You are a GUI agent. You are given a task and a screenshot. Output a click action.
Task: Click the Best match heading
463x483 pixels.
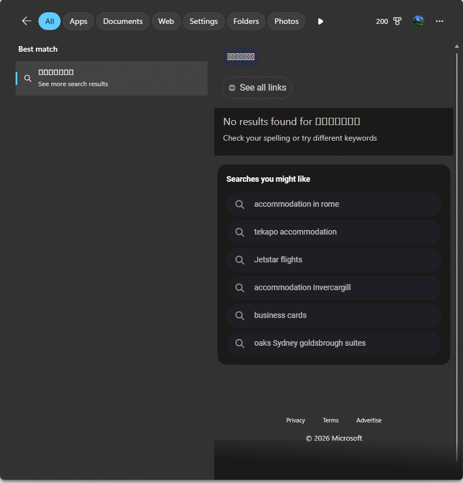(38, 49)
